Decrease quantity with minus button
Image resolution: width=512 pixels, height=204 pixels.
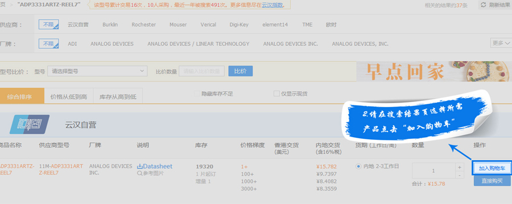[x=460, y=175]
